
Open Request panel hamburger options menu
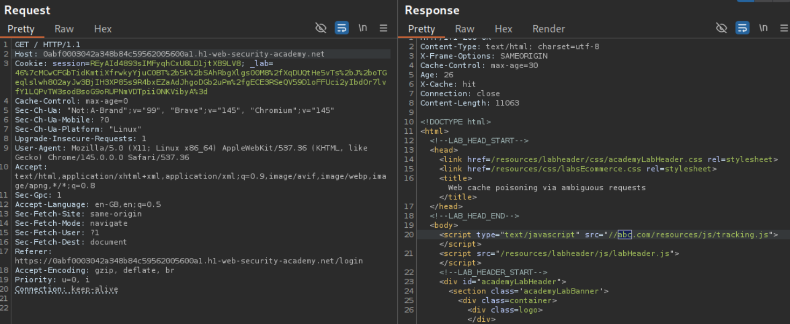(383, 28)
